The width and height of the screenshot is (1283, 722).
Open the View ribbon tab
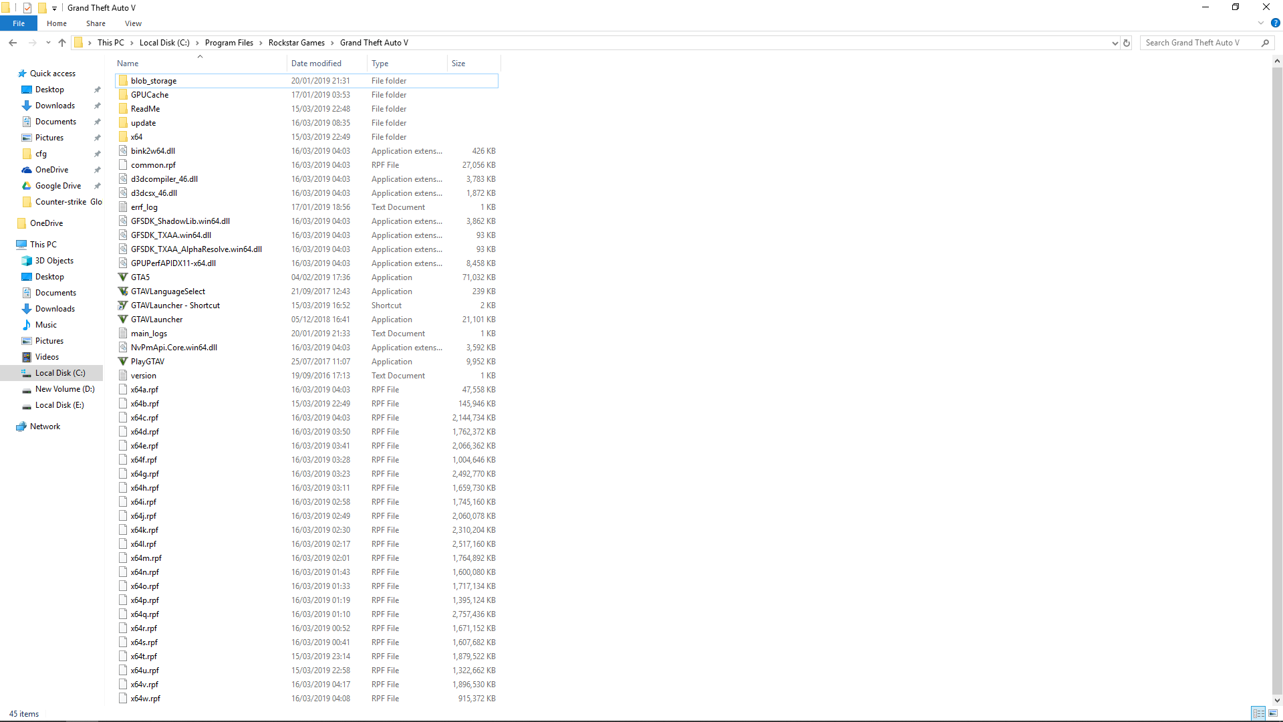(x=133, y=23)
